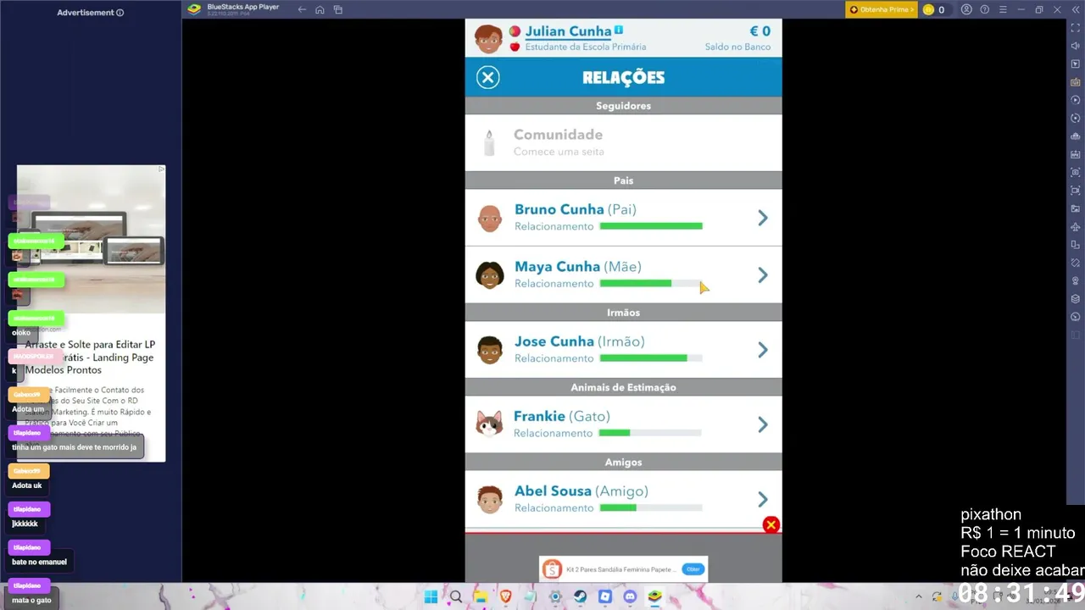
Task: Select Frankie the cat's avatar
Action: pos(489,424)
